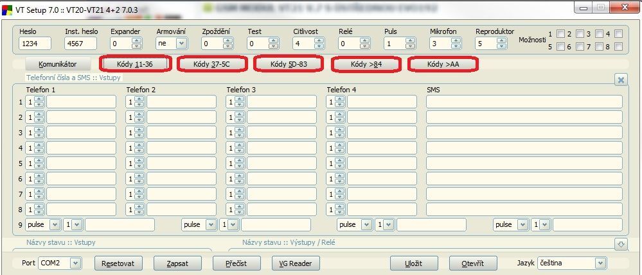Open the Port COM2 dropdown
The image size is (642, 275).
click(x=75, y=263)
